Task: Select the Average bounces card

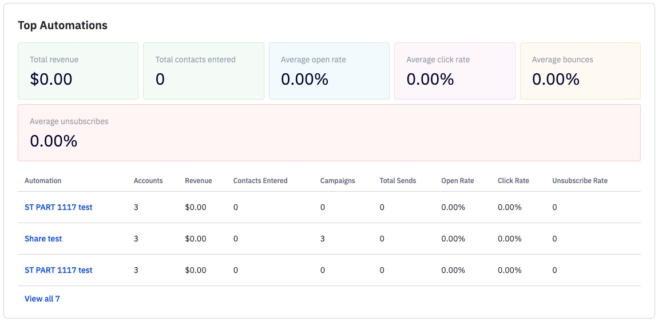Action: coord(580,71)
